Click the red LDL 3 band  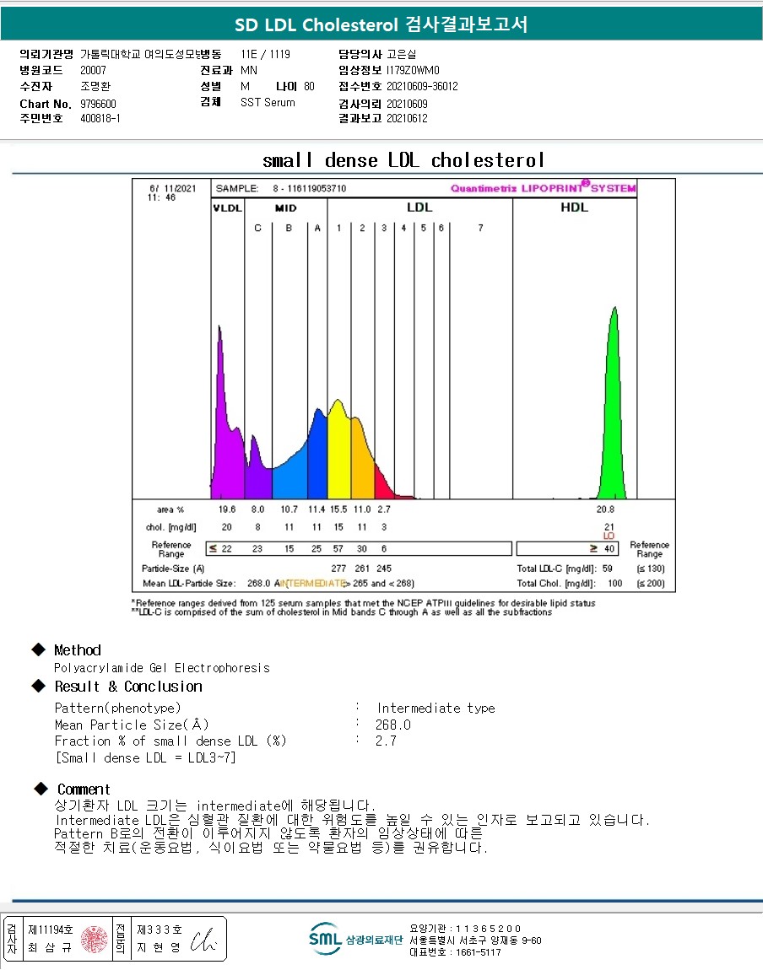click(x=383, y=486)
